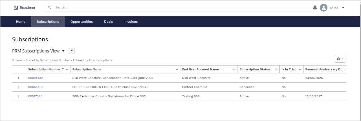Open the End User Account Name column menu
This screenshot has width=361, height=121.
coord(234,69)
